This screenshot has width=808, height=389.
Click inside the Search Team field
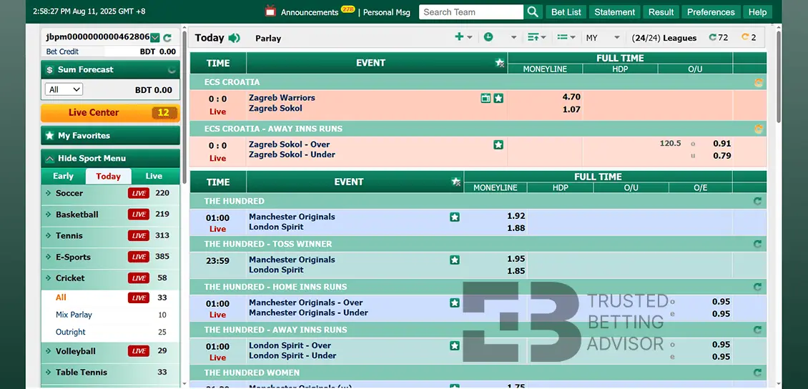(x=471, y=12)
